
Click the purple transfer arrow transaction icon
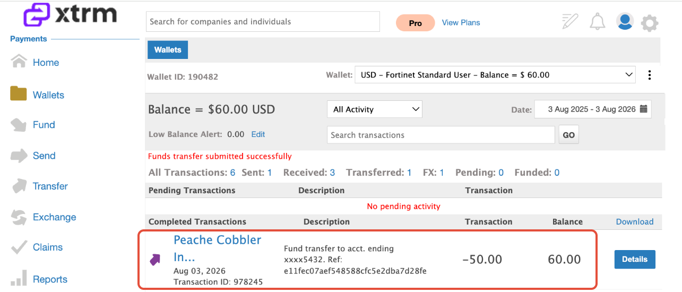pyautogui.click(x=155, y=260)
